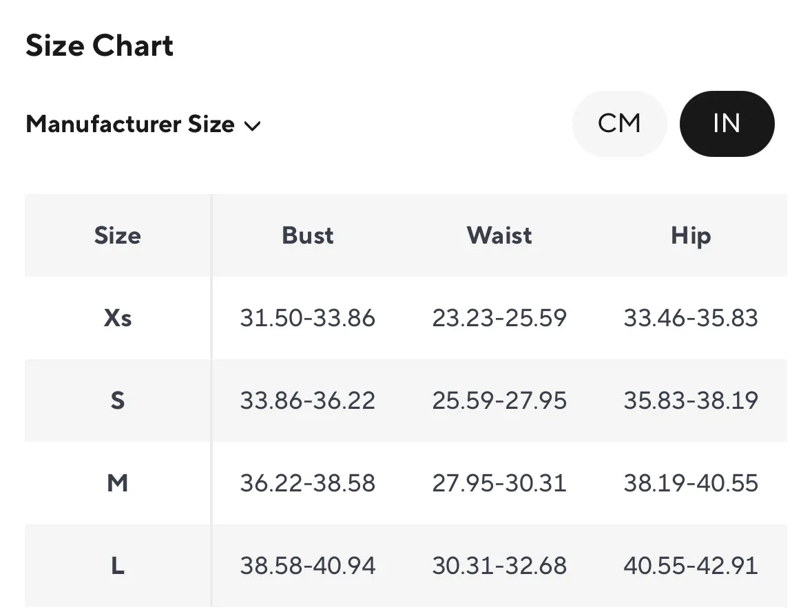Viewport: 812px width, 616px height.
Task: Open the Manufacturer Size dropdown
Action: [143, 125]
